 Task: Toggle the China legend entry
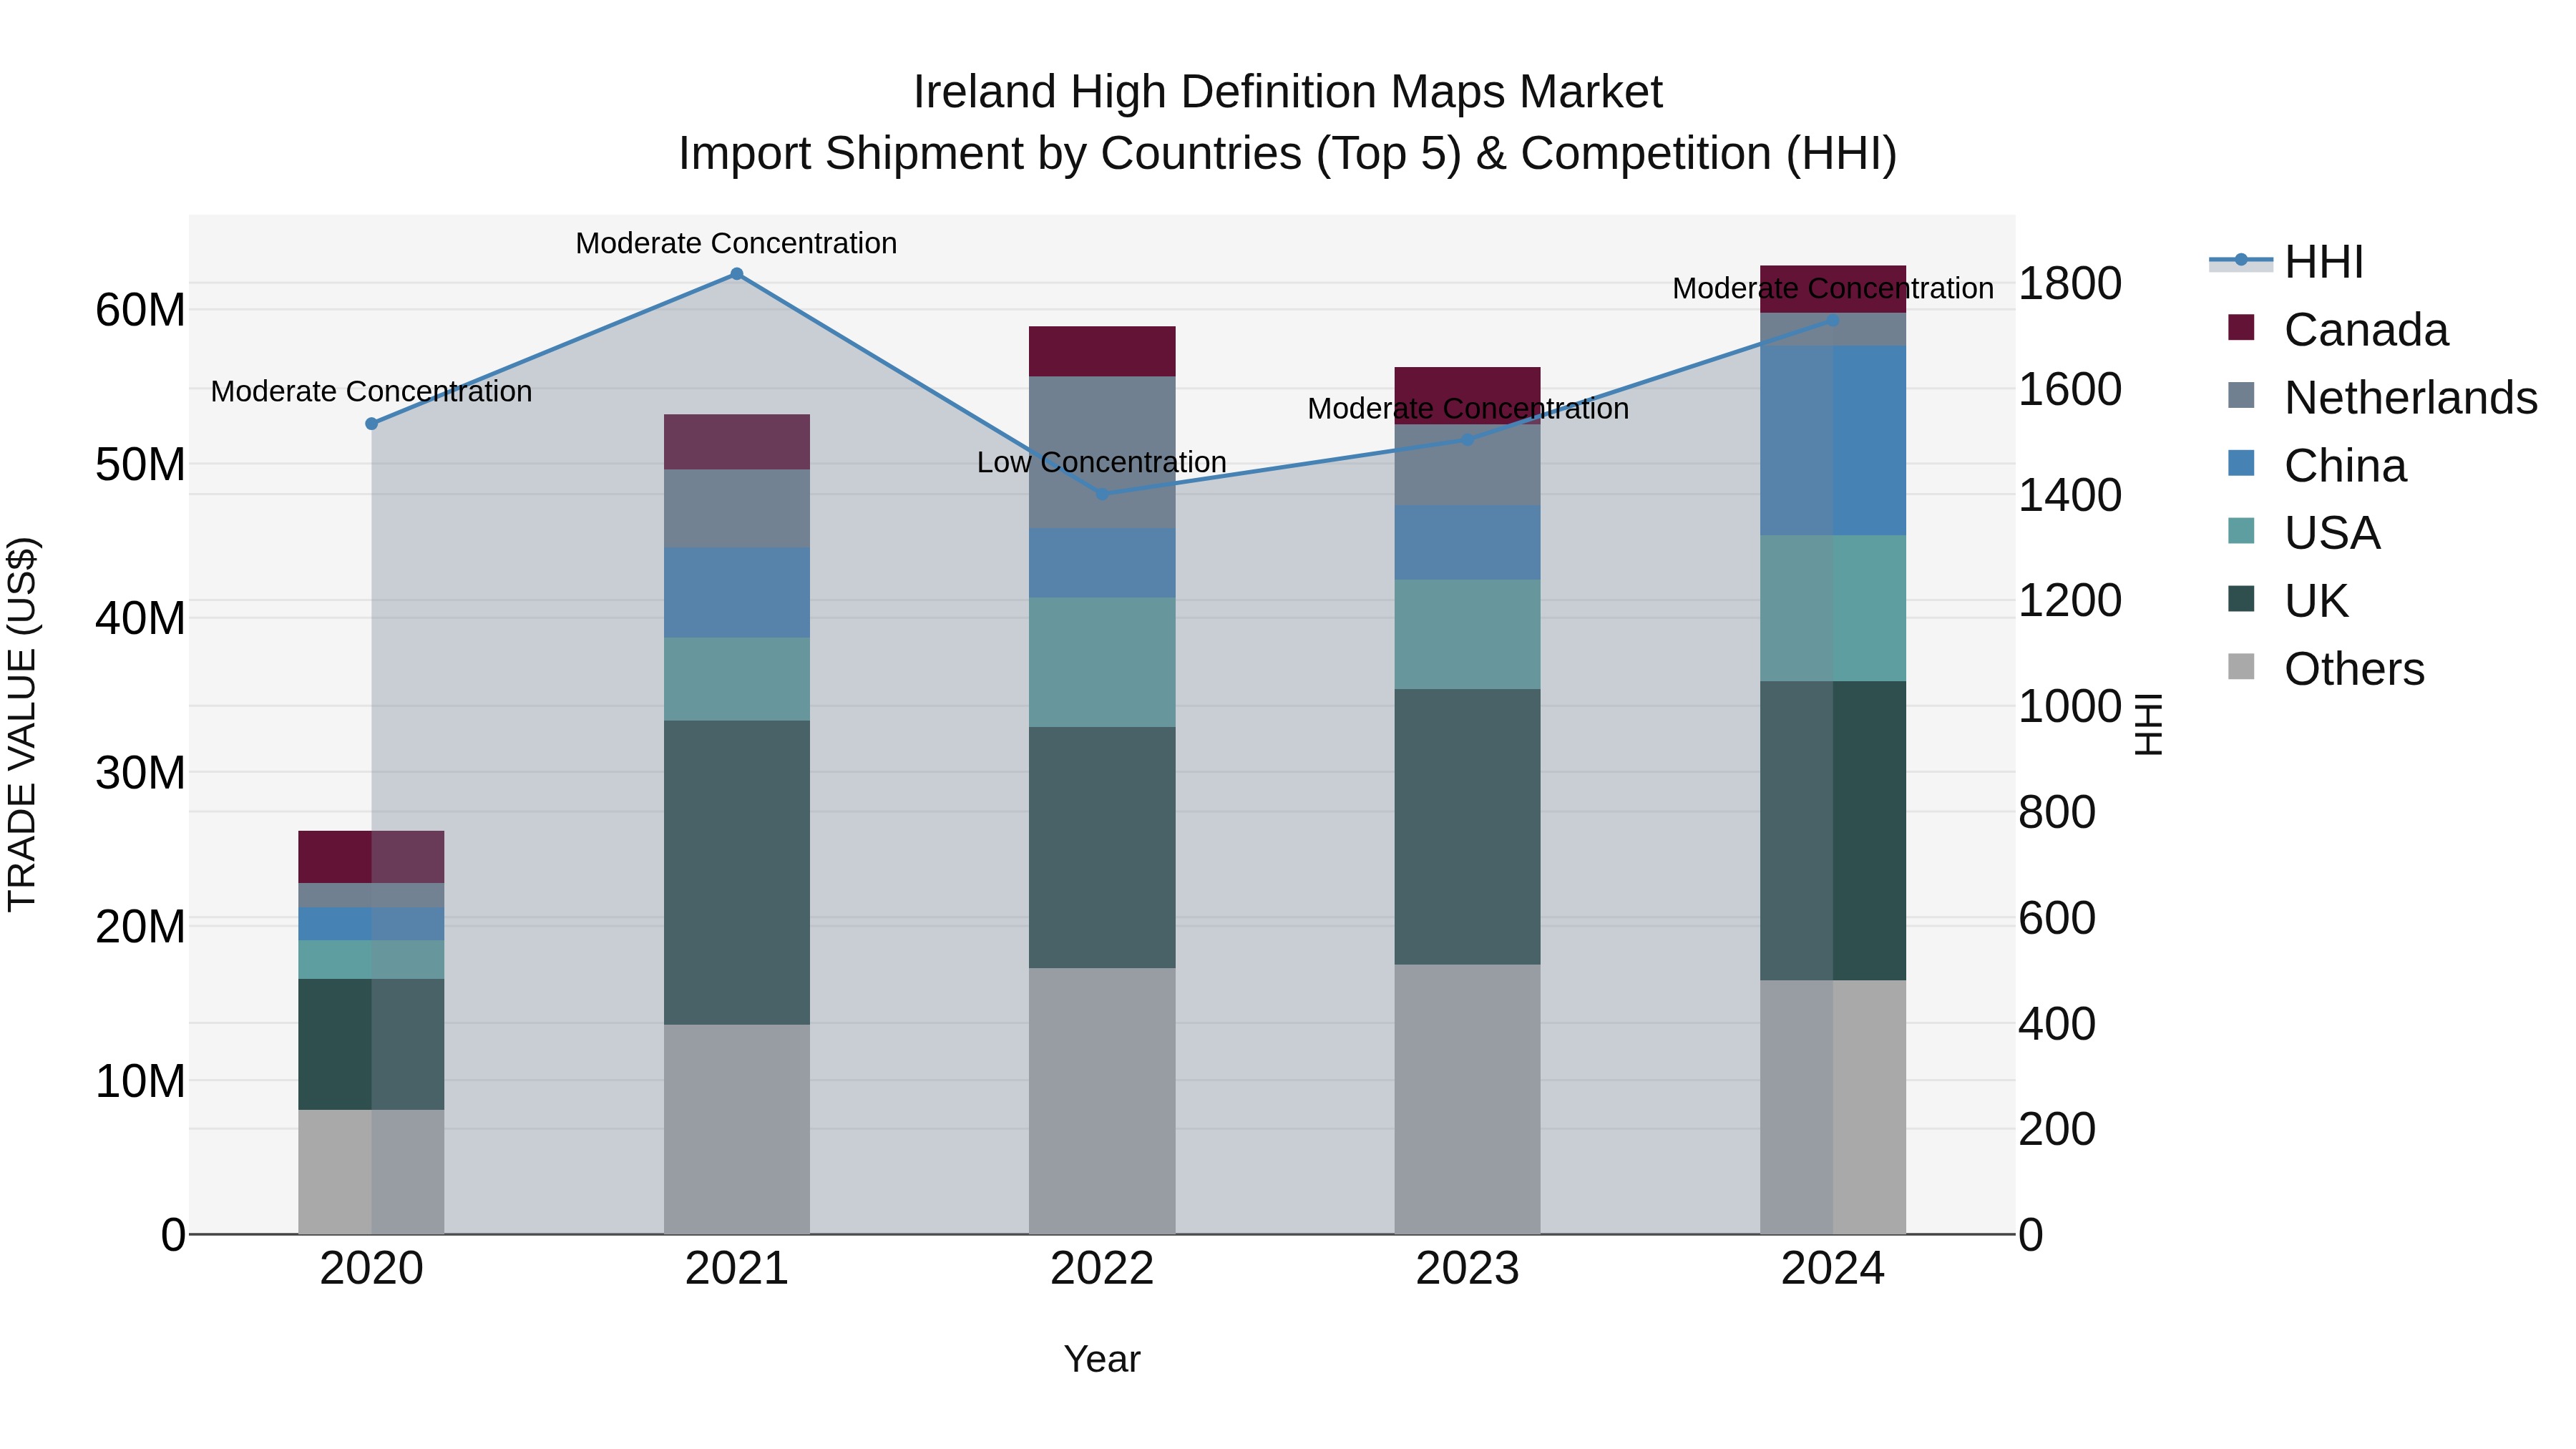(x=2317, y=466)
